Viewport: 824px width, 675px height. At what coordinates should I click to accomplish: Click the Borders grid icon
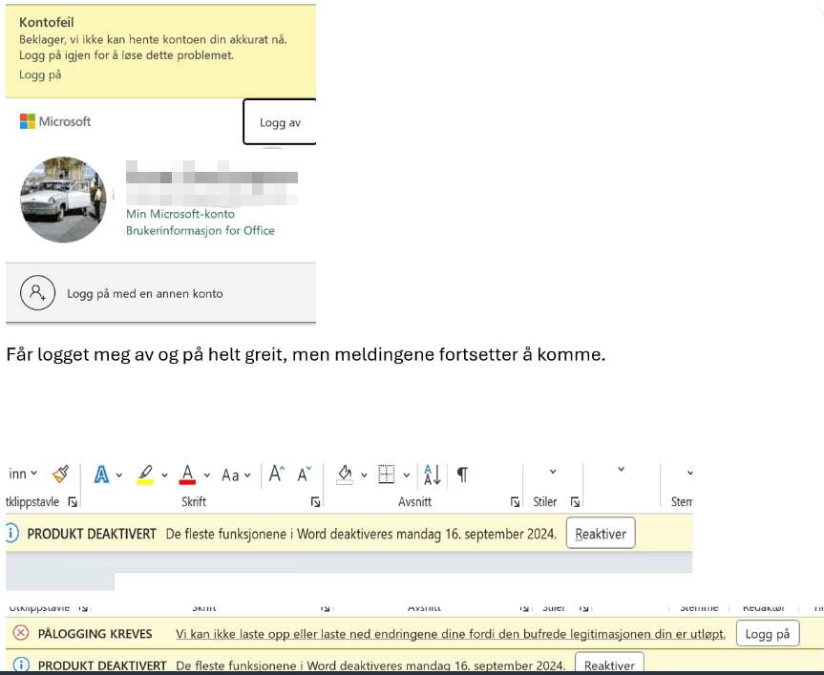point(387,475)
